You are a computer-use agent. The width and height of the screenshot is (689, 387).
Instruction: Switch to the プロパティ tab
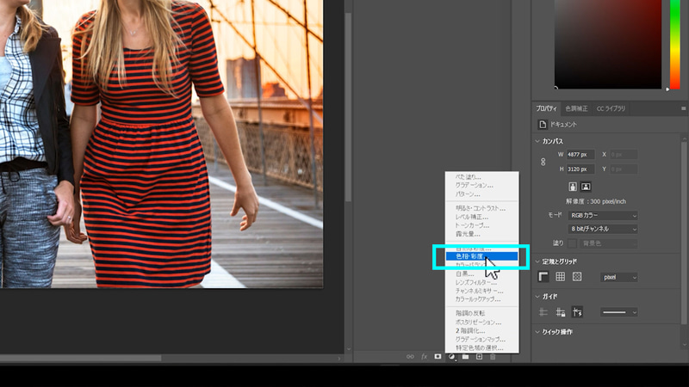point(546,108)
